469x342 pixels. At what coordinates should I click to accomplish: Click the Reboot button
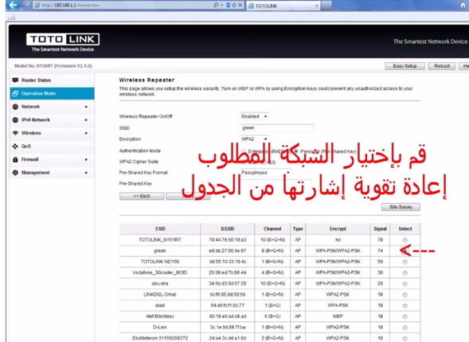coord(442,66)
